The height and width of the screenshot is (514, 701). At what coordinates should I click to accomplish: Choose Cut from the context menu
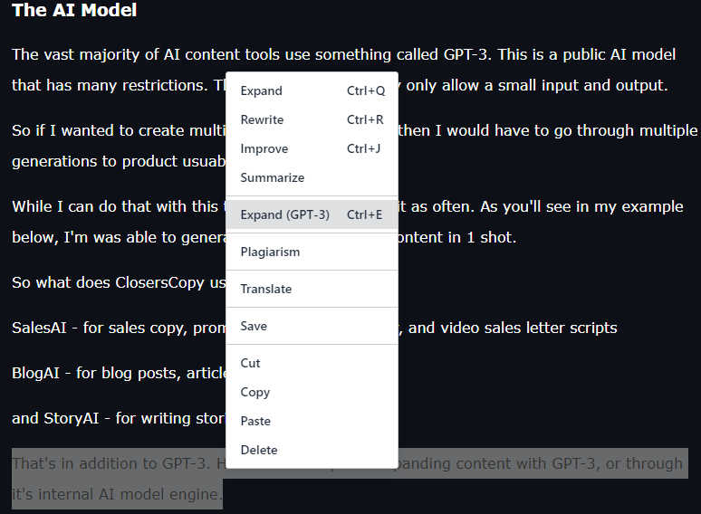tap(312, 363)
